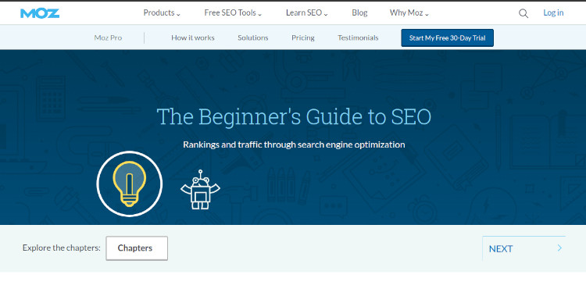Open the Learn SEO dropdown

(x=307, y=12)
